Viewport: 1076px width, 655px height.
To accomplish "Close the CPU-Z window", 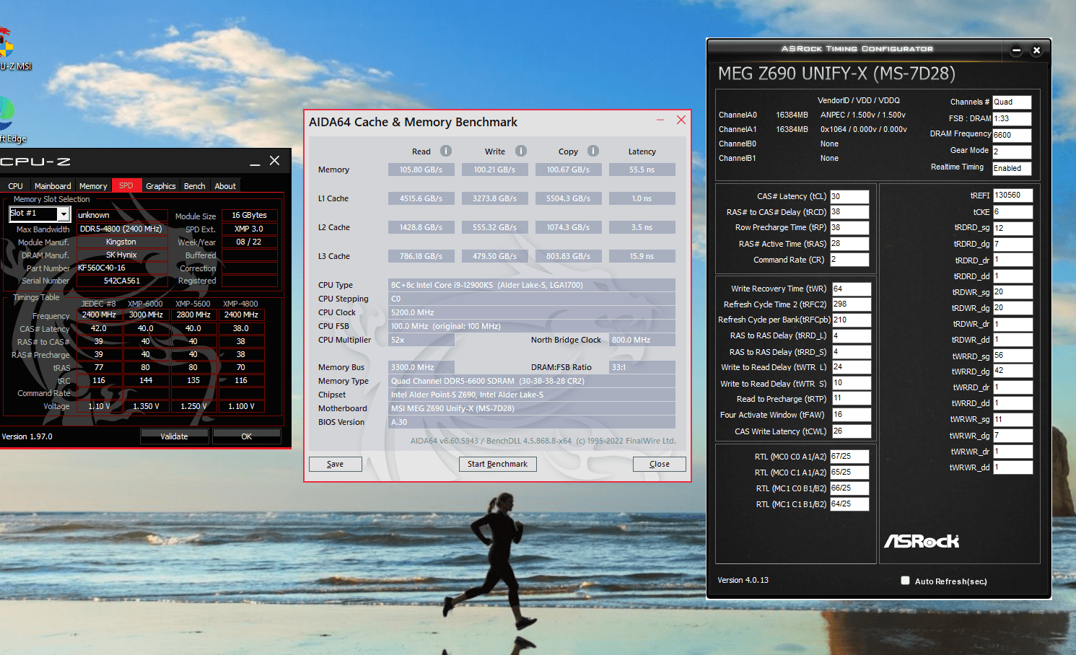I will pyautogui.click(x=274, y=161).
